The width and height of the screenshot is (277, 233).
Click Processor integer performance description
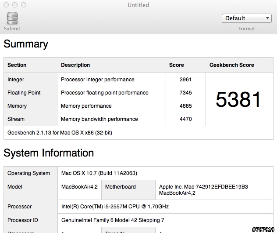pos(97,80)
